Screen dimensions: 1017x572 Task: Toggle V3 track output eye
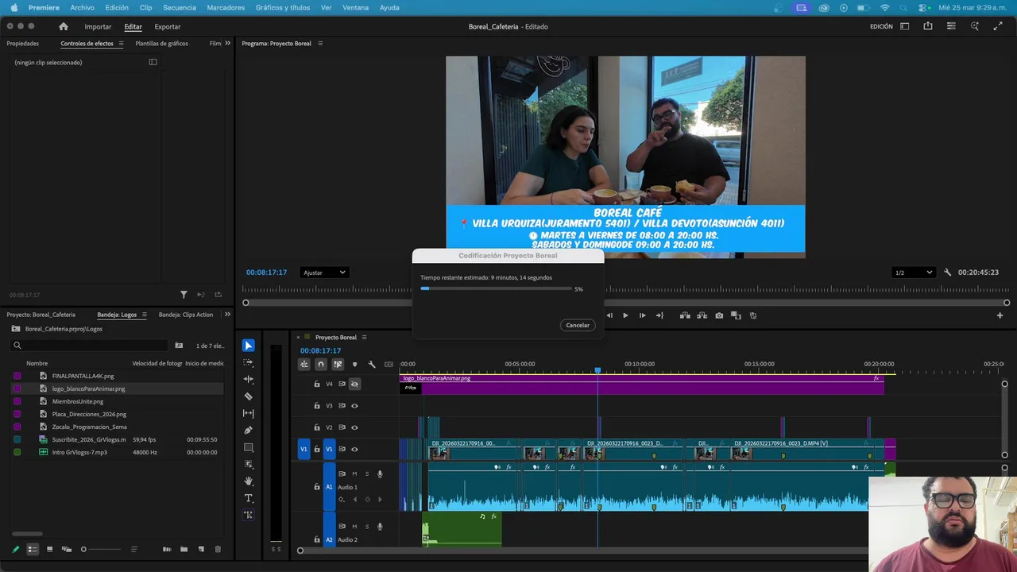click(x=354, y=406)
